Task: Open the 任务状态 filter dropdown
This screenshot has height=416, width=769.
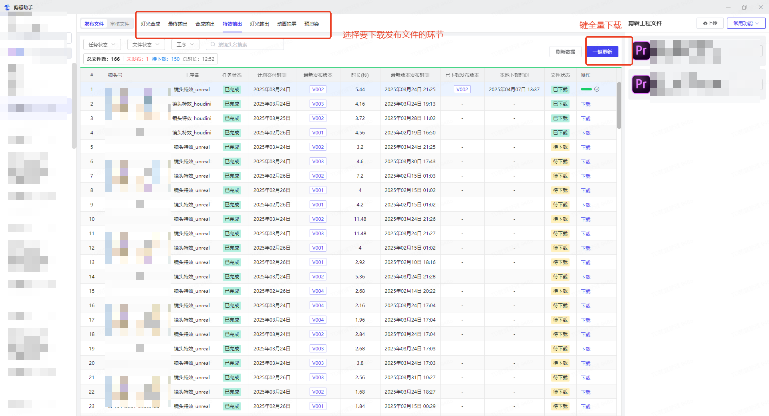Action: [102, 44]
